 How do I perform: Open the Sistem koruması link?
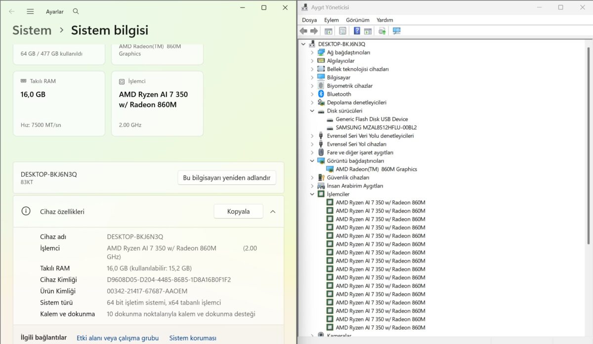[193, 338]
